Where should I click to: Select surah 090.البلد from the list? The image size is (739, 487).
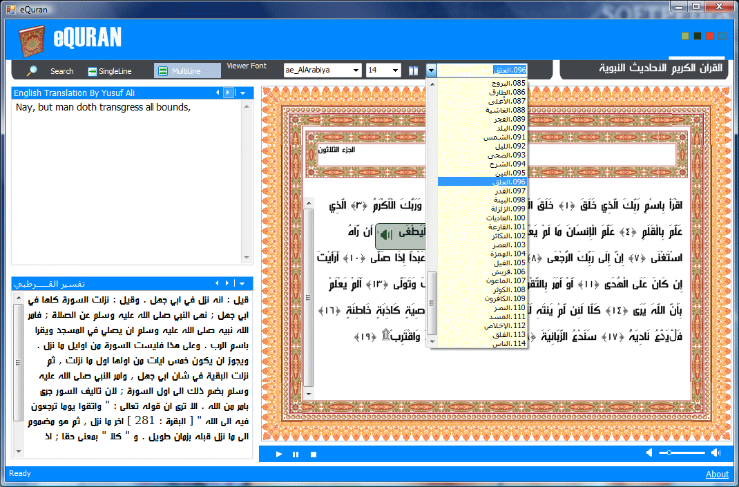tap(482, 128)
